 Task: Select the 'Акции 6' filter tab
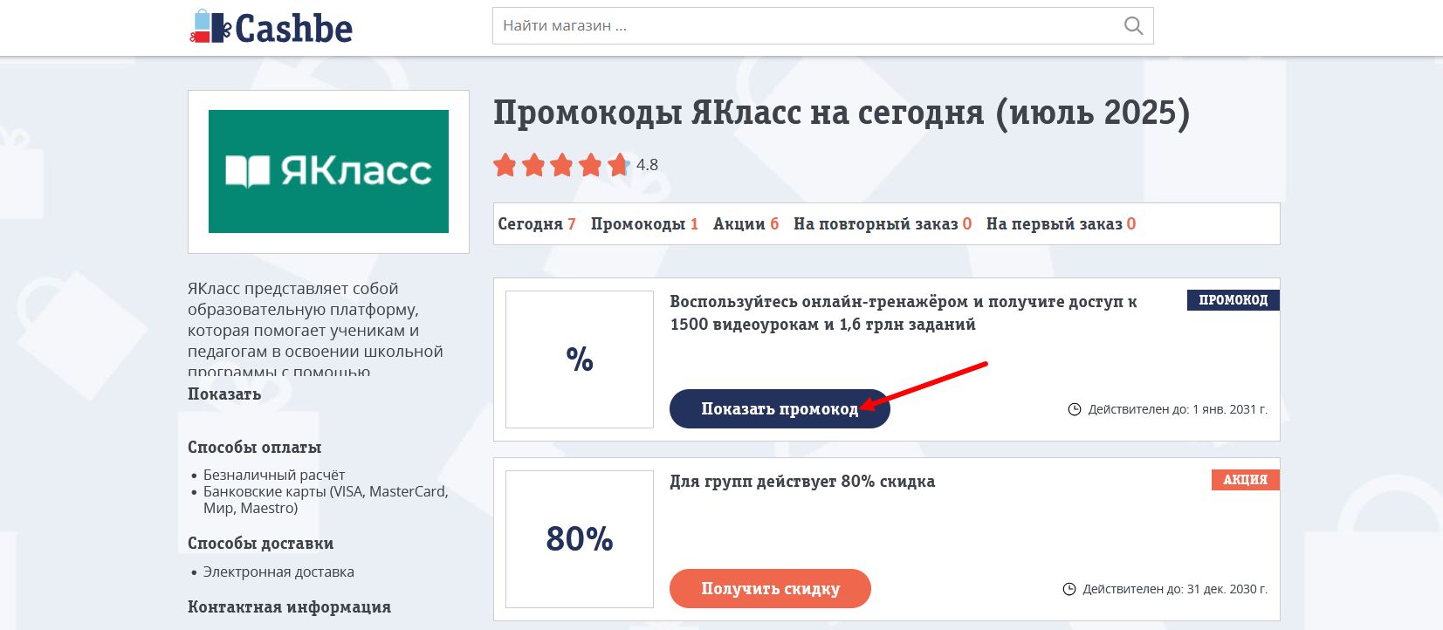(x=746, y=224)
